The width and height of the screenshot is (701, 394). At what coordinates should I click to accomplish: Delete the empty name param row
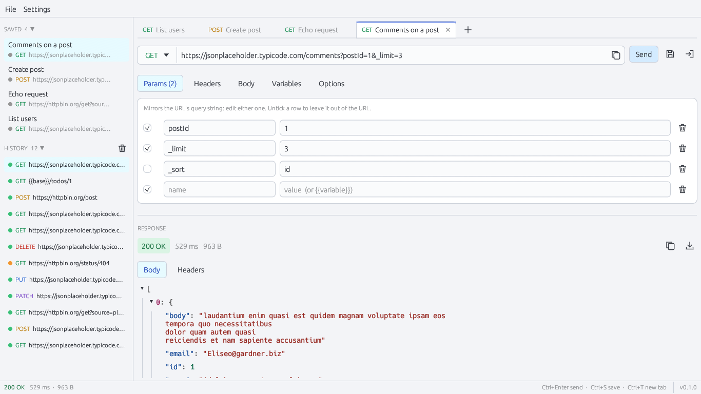683,189
